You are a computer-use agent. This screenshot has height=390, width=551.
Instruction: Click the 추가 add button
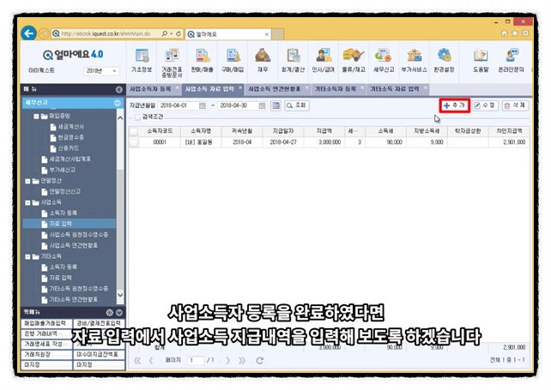click(x=454, y=105)
